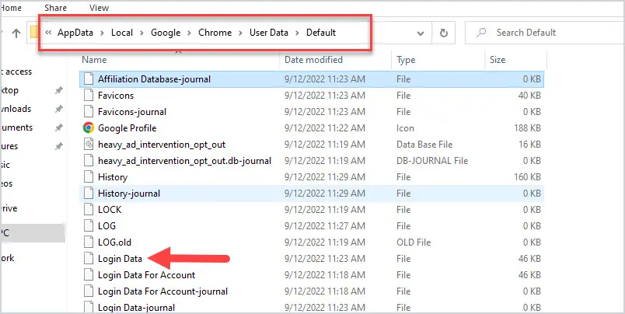Select the Login Data For Account file name
Screen dimensions: 625x314
[146, 275]
